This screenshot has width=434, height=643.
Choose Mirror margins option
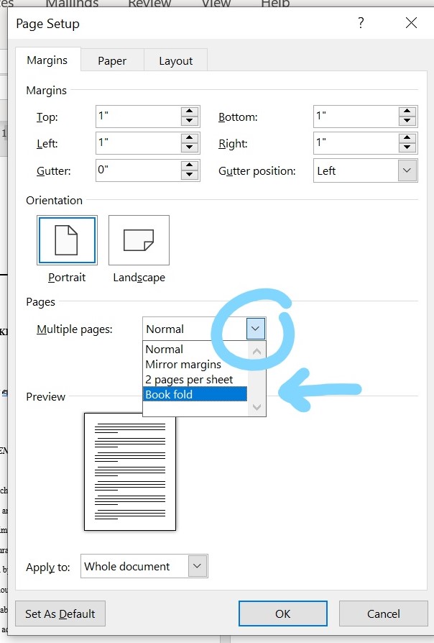coord(183,365)
